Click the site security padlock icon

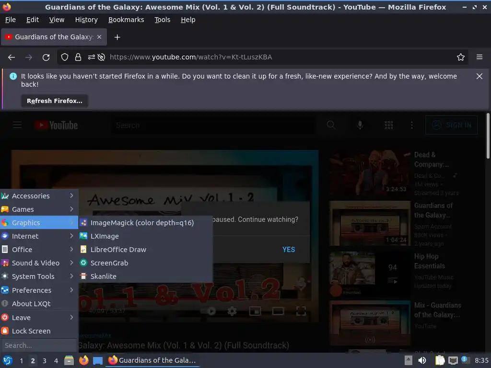(78, 57)
